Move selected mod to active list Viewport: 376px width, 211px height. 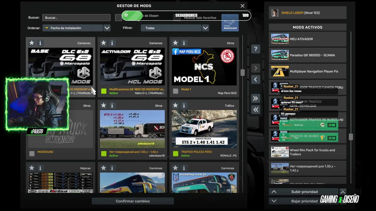tap(256, 68)
